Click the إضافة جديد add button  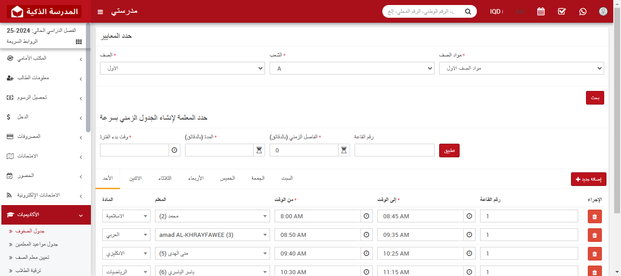588,179
